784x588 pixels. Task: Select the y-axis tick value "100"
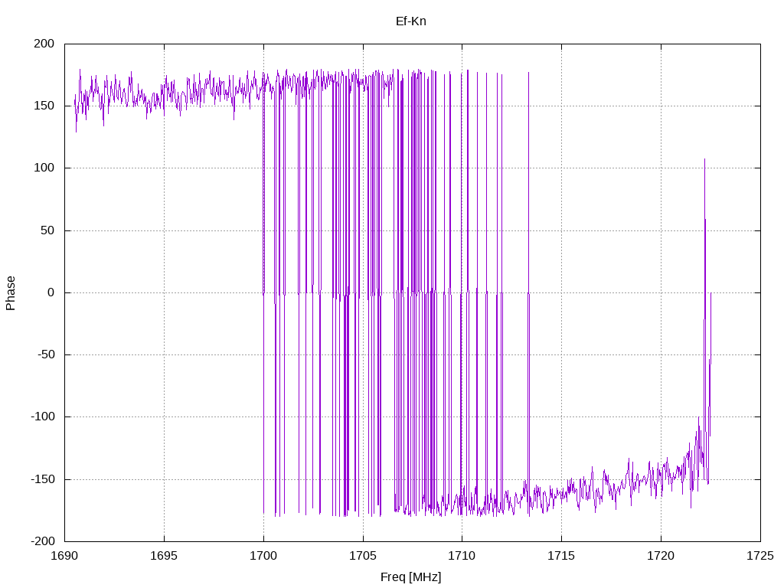click(x=44, y=168)
